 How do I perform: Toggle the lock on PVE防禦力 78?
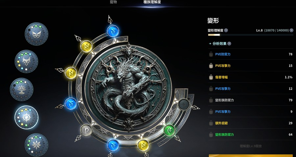(x=211, y=54)
